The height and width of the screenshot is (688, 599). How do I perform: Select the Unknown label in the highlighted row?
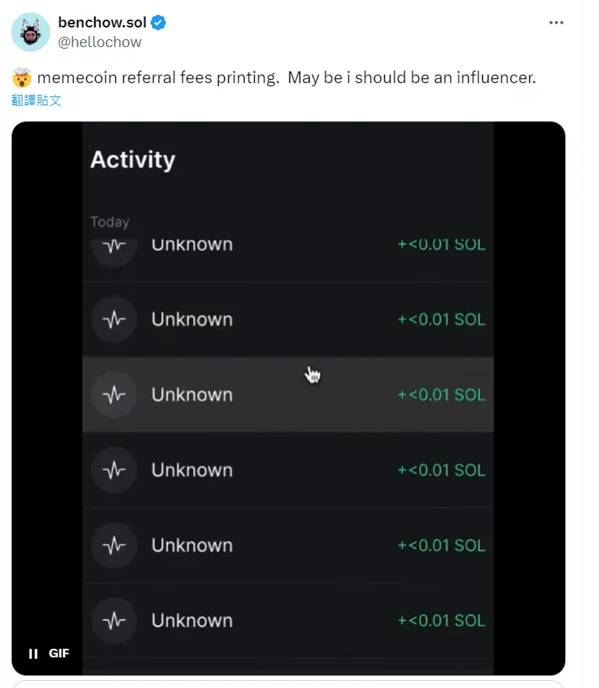192,395
